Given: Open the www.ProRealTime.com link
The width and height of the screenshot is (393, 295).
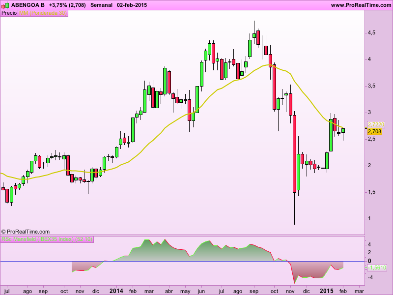Looking at the screenshot, I should (x=361, y=5).
